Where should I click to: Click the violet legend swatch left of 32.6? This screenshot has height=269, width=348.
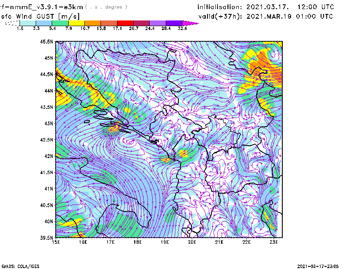click(x=174, y=23)
